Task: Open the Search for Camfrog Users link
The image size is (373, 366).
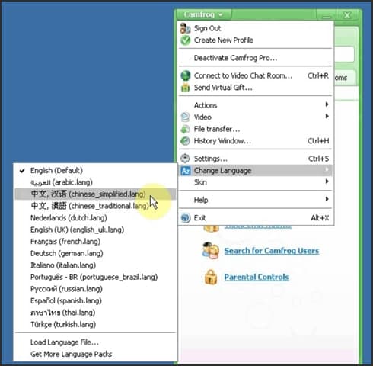Action: [x=272, y=251]
